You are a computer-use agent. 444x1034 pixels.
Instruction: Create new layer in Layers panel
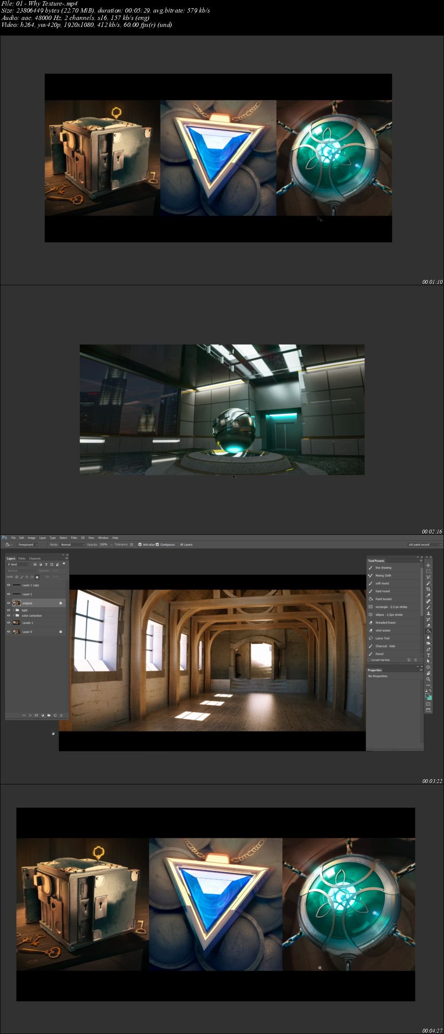coord(55,715)
